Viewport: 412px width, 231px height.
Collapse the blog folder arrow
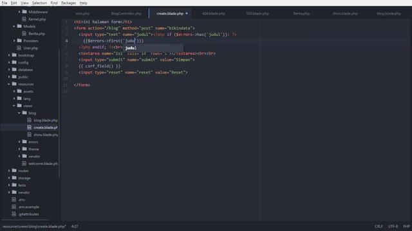(19, 113)
